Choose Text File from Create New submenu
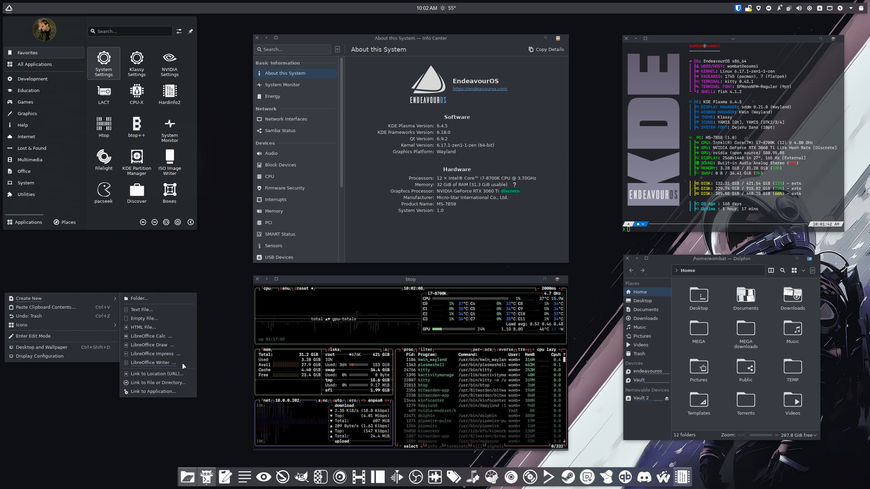The width and height of the screenshot is (870, 489). tap(141, 309)
